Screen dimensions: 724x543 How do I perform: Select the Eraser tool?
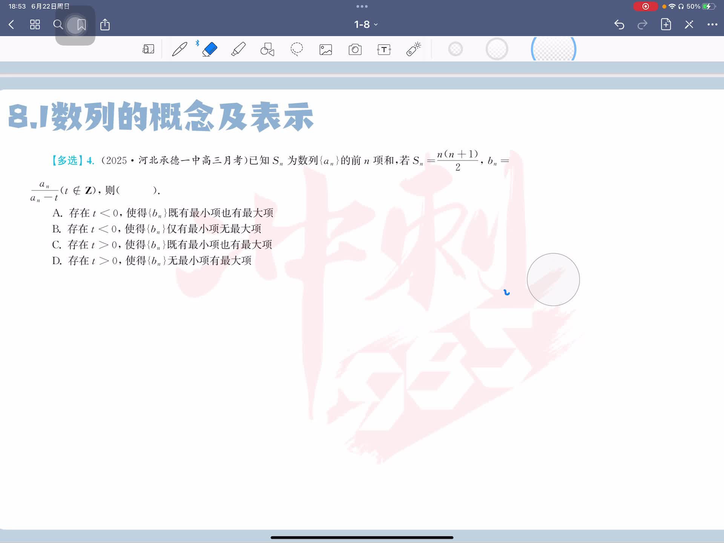(210, 49)
